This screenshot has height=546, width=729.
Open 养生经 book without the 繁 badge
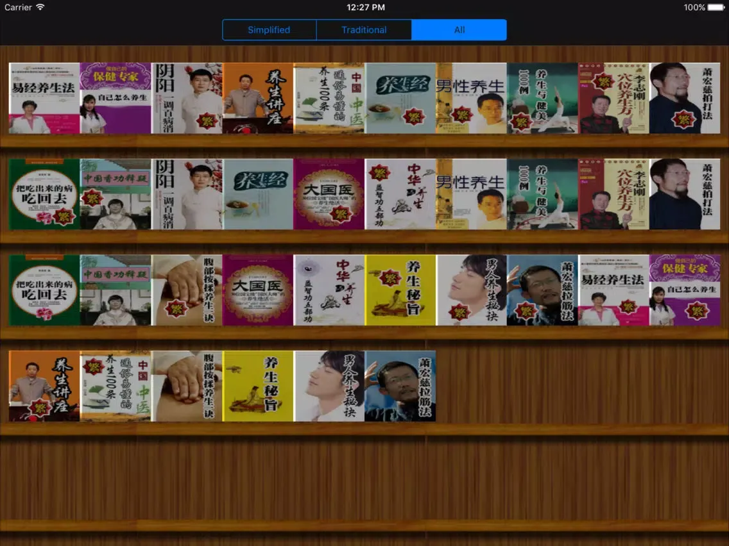pyautogui.click(x=258, y=194)
